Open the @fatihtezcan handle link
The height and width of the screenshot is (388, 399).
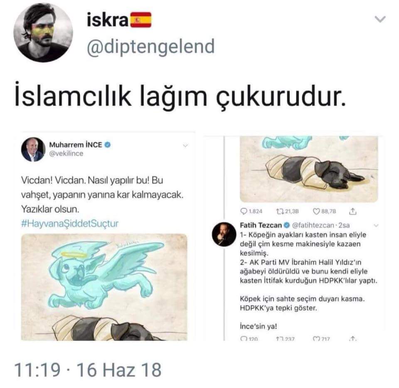click(313, 225)
